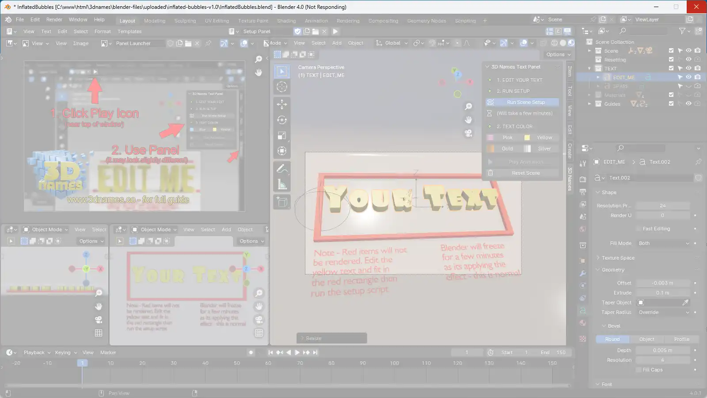Select the Measure tool icon
Viewport: 707px width, 398px height.
[282, 184]
